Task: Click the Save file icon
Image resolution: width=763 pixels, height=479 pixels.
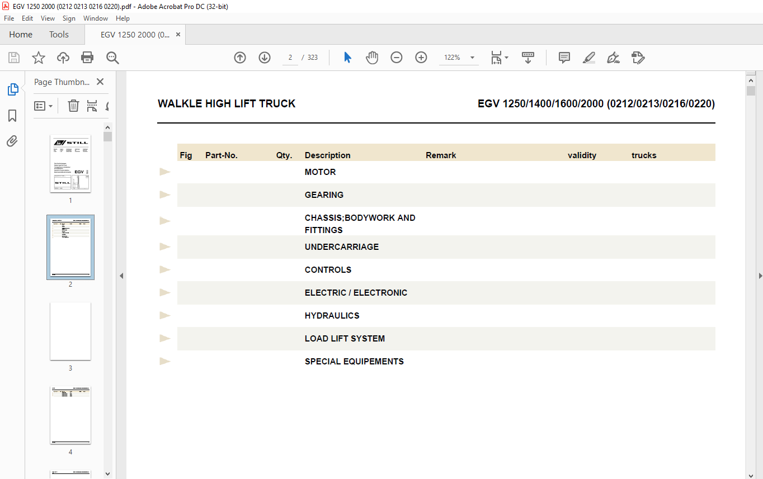Action: (x=14, y=58)
